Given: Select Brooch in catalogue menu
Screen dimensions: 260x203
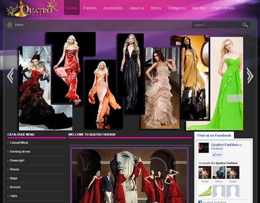Looking at the screenshot, I should (x=15, y=187).
